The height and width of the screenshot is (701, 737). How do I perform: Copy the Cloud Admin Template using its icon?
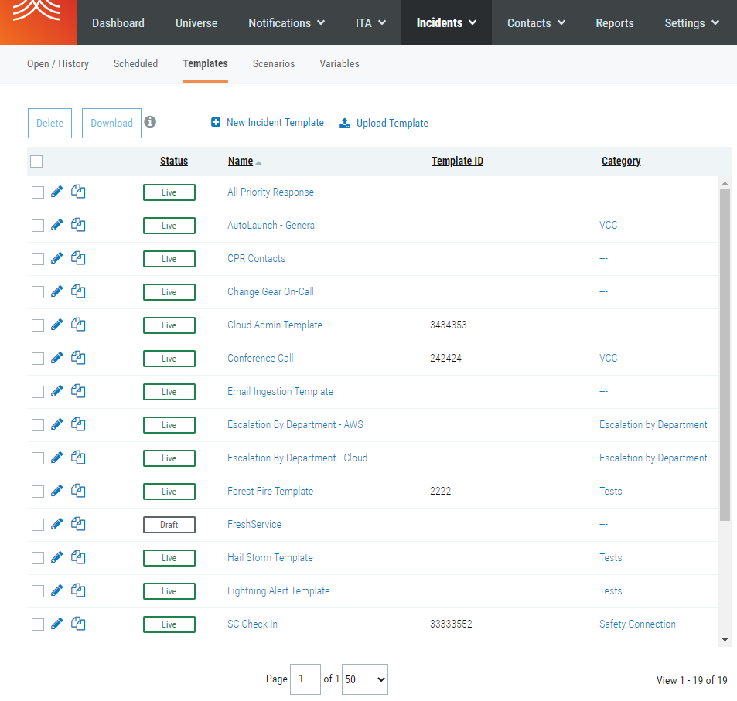tap(78, 325)
